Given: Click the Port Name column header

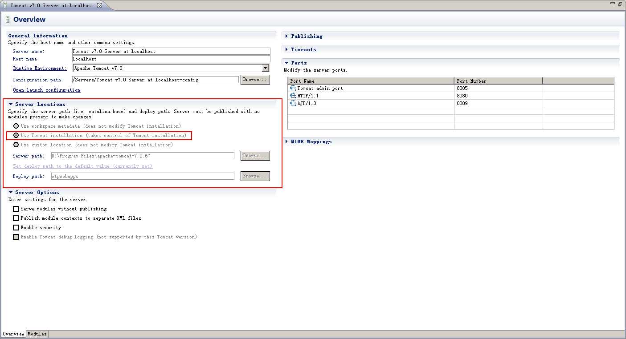Looking at the screenshot, I should (x=371, y=81).
